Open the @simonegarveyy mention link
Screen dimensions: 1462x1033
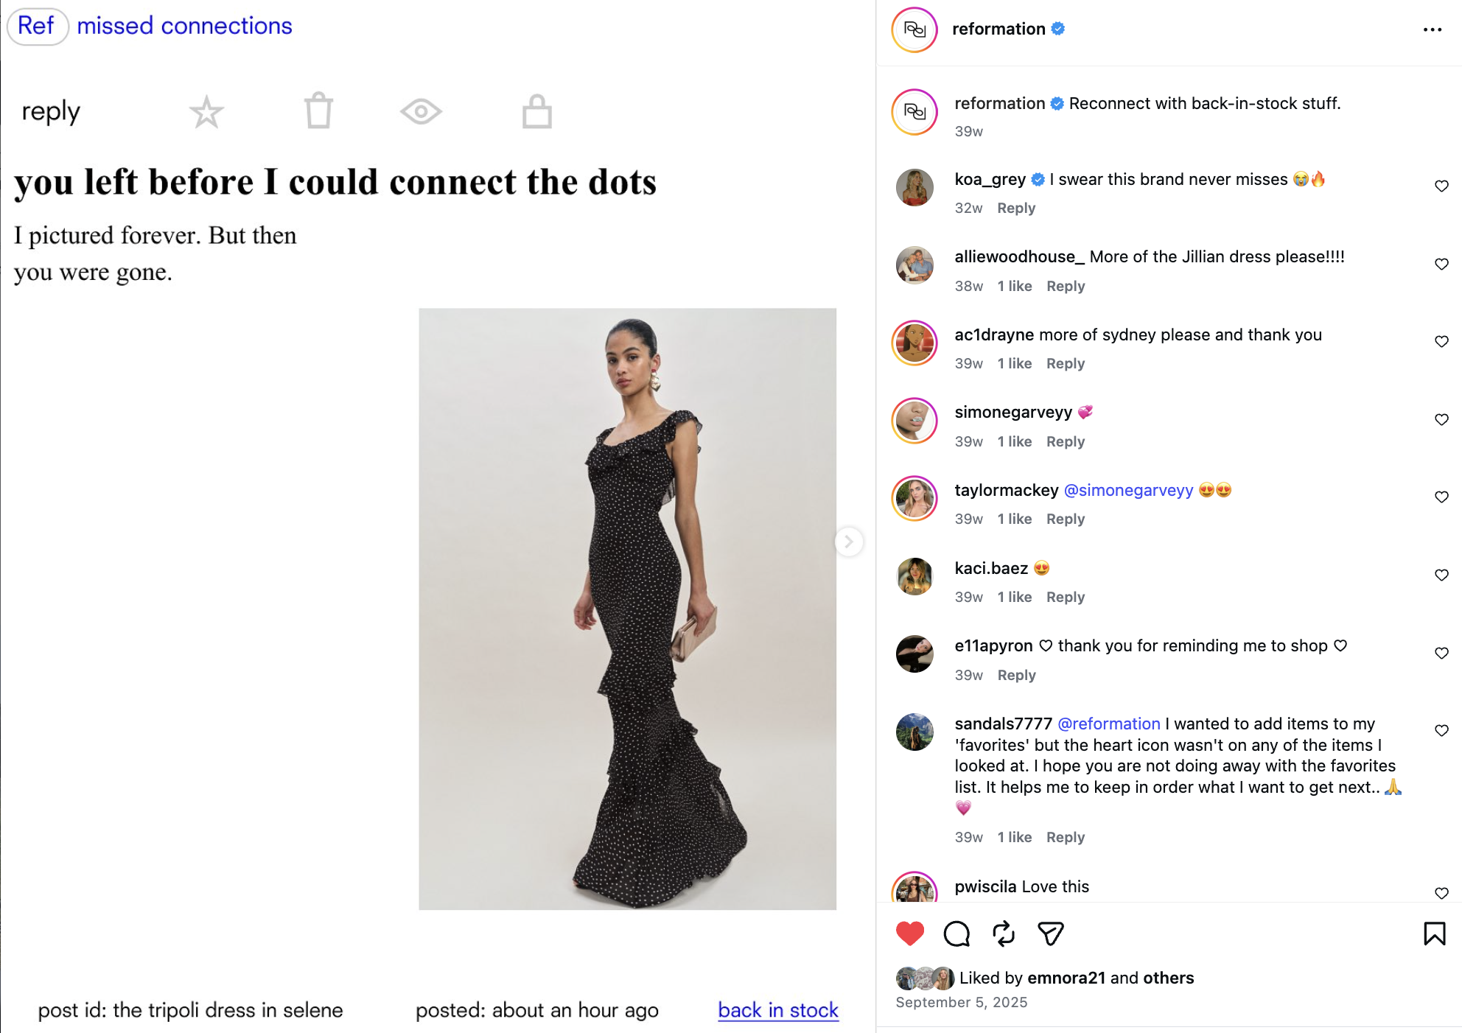(x=1128, y=490)
